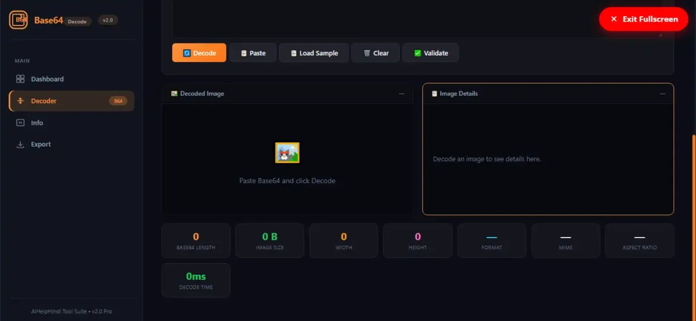
Task: Click the Validate button
Action: click(x=430, y=53)
